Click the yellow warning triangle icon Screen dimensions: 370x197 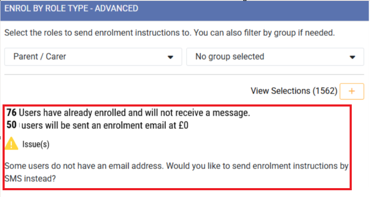point(12,145)
